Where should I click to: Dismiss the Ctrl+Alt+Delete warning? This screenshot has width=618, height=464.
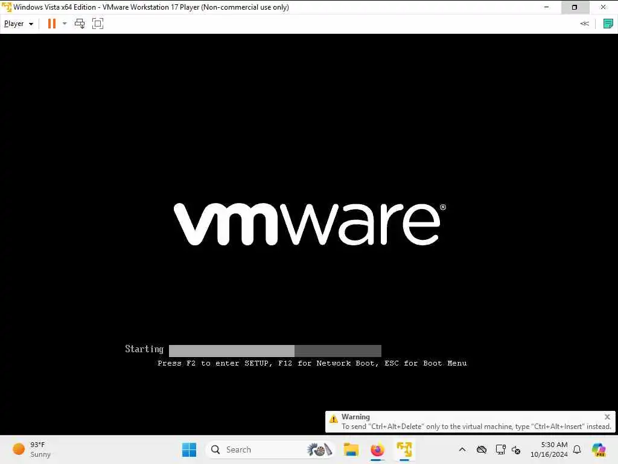607,417
